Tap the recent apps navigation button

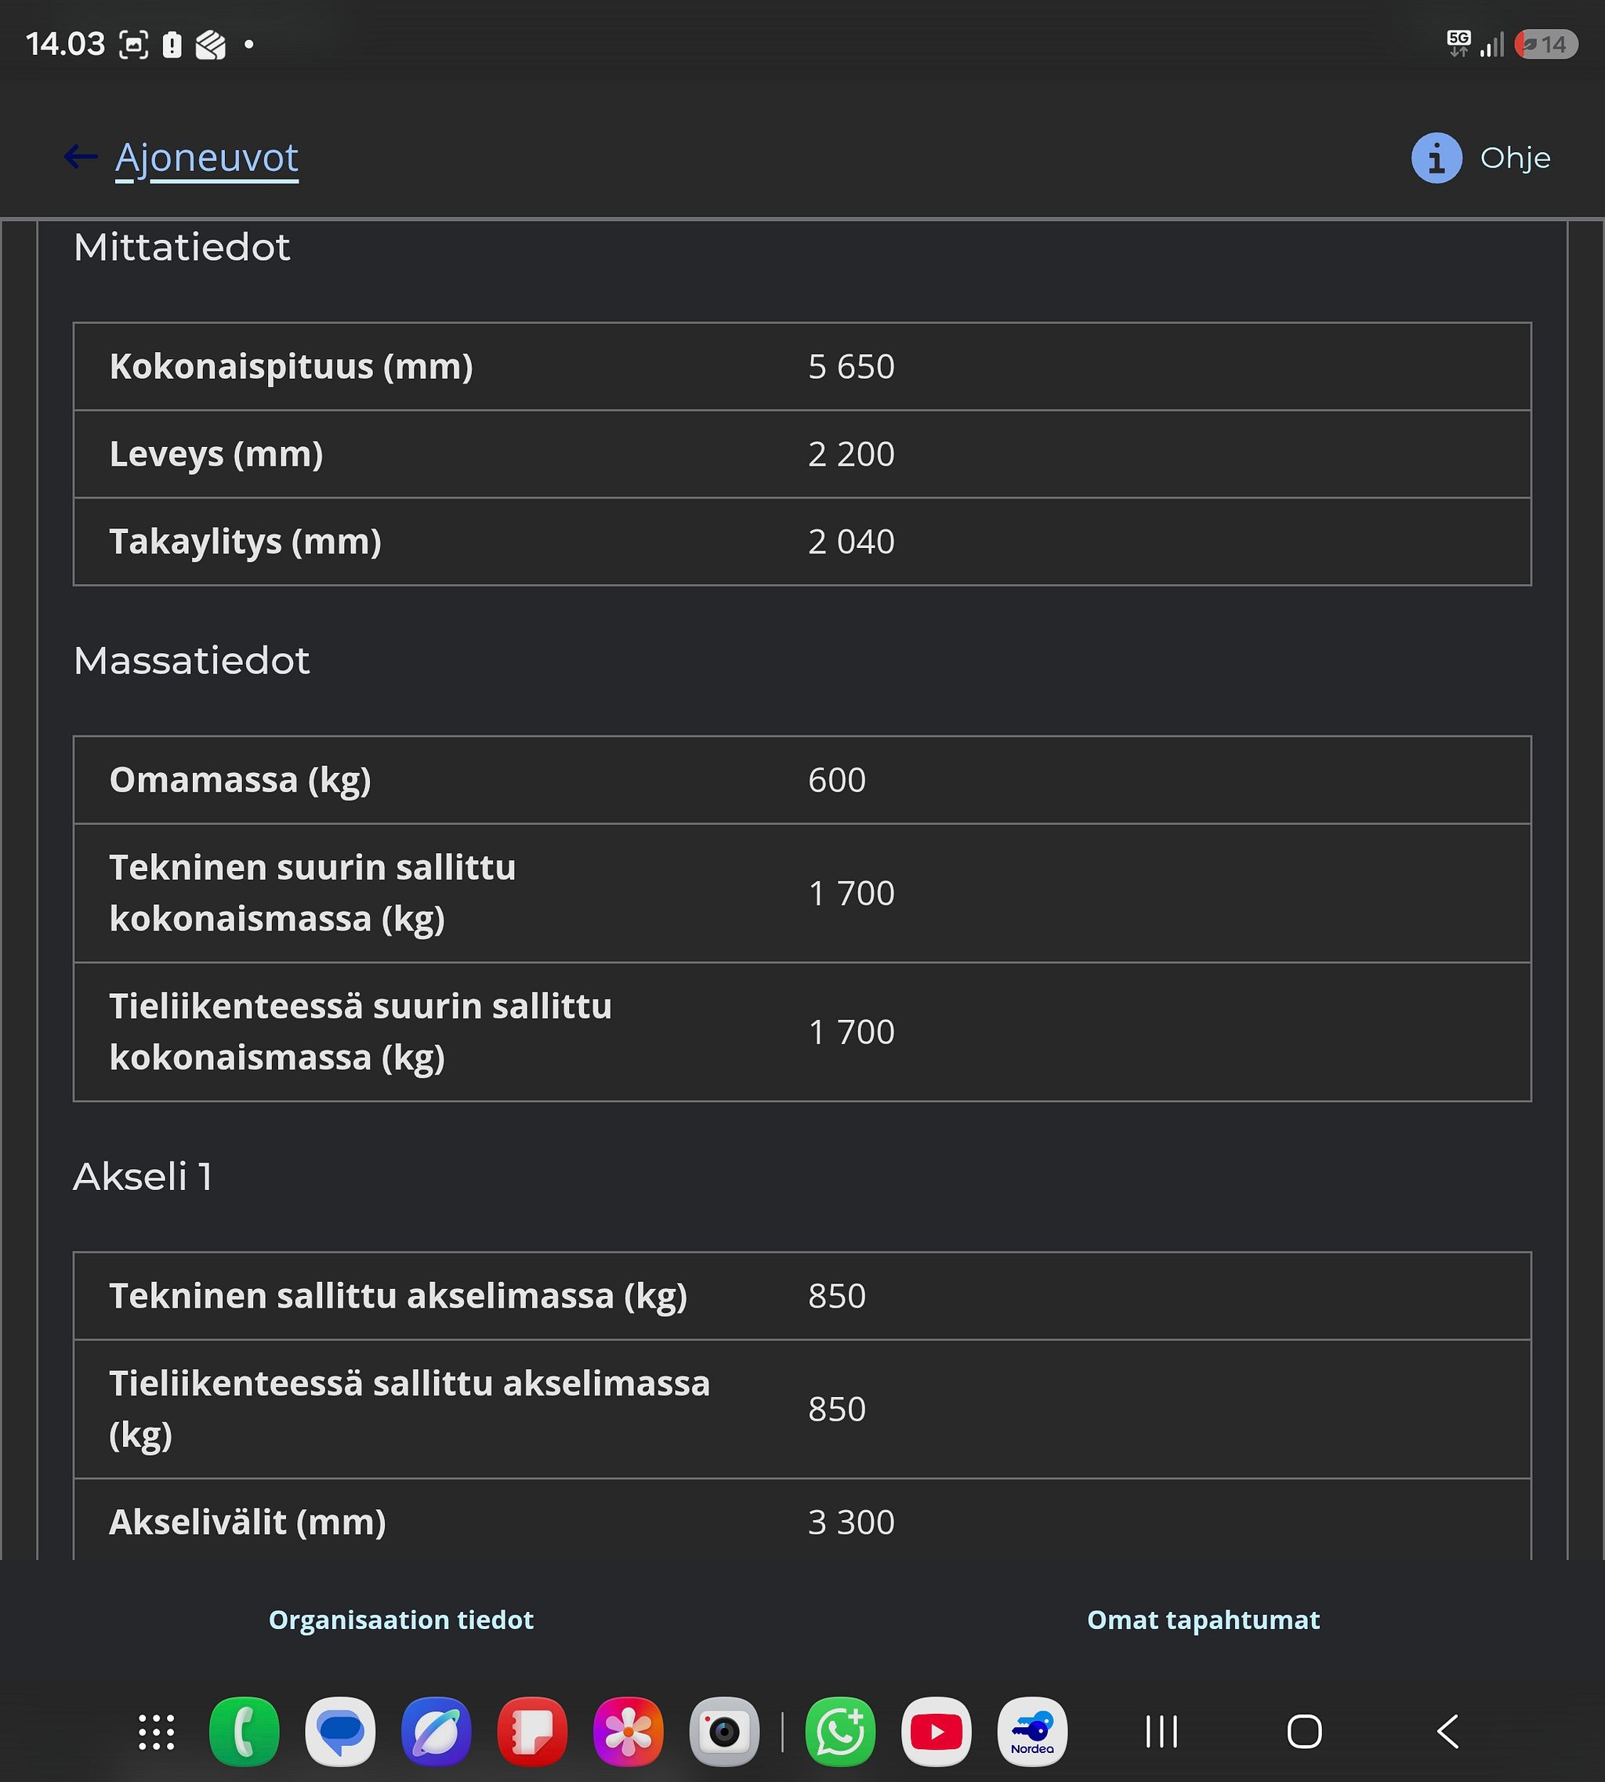(1161, 1732)
